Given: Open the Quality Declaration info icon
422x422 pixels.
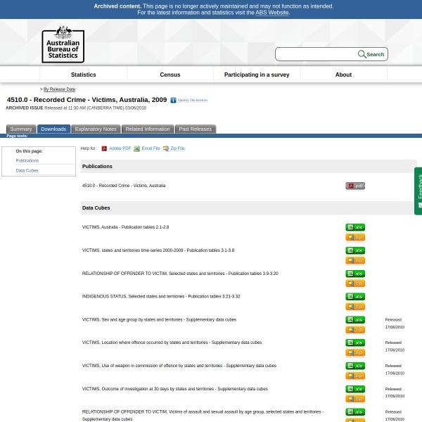Looking at the screenshot, I should (x=173, y=101).
